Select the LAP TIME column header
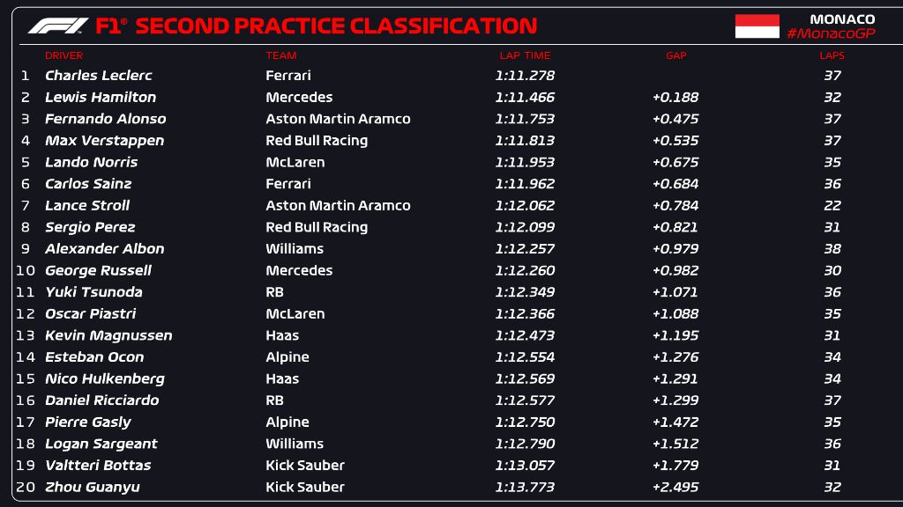Viewport: 903px width, 507px height. pos(525,55)
